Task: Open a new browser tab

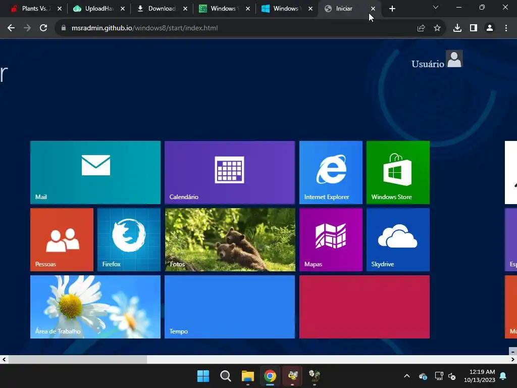Action: click(392, 9)
